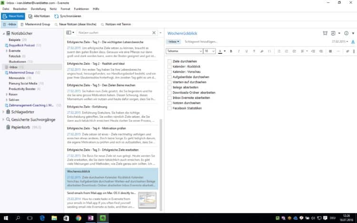Open Notizen mit Termin shortcut
The height and width of the screenshot is (223, 357).
(116, 24)
